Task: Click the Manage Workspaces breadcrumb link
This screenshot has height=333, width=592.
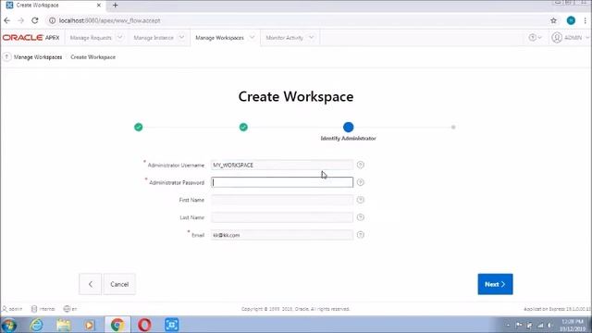Action: pos(38,57)
